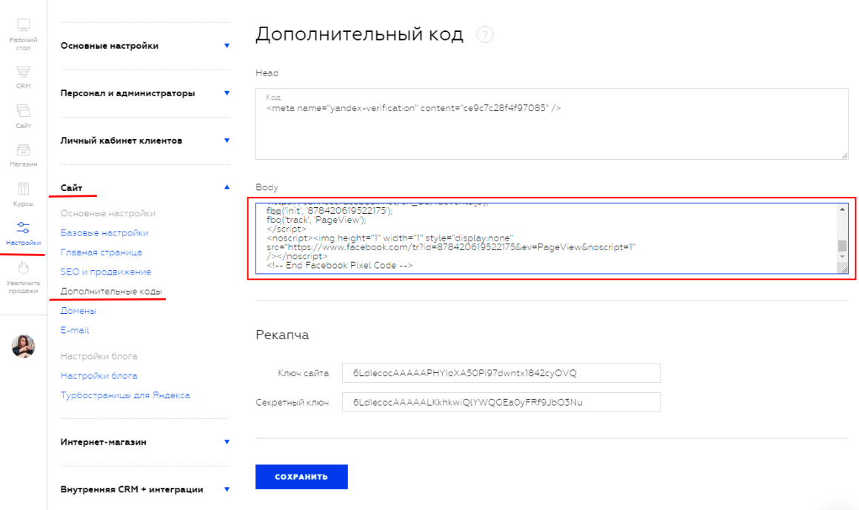Expand Основные настройки section arrow
Image resolution: width=859 pixels, height=510 pixels.
tap(227, 45)
